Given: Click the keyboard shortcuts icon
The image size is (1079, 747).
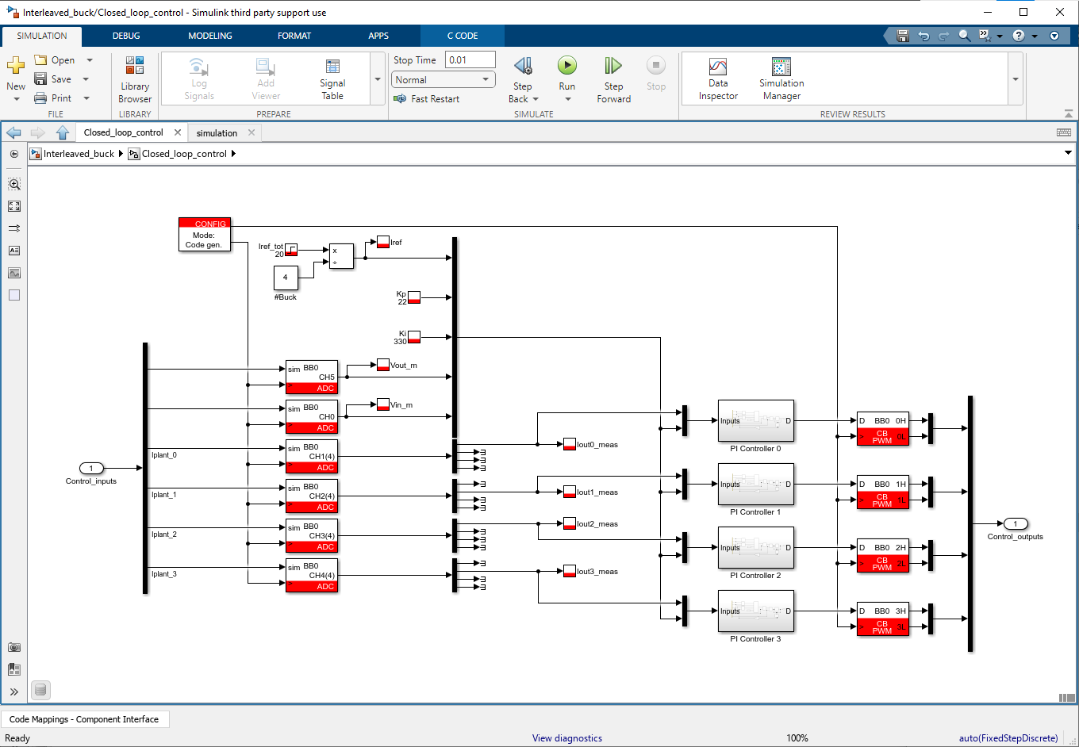Looking at the screenshot, I should 1064,132.
